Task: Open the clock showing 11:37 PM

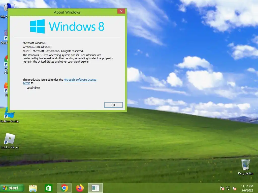Action: (247, 188)
